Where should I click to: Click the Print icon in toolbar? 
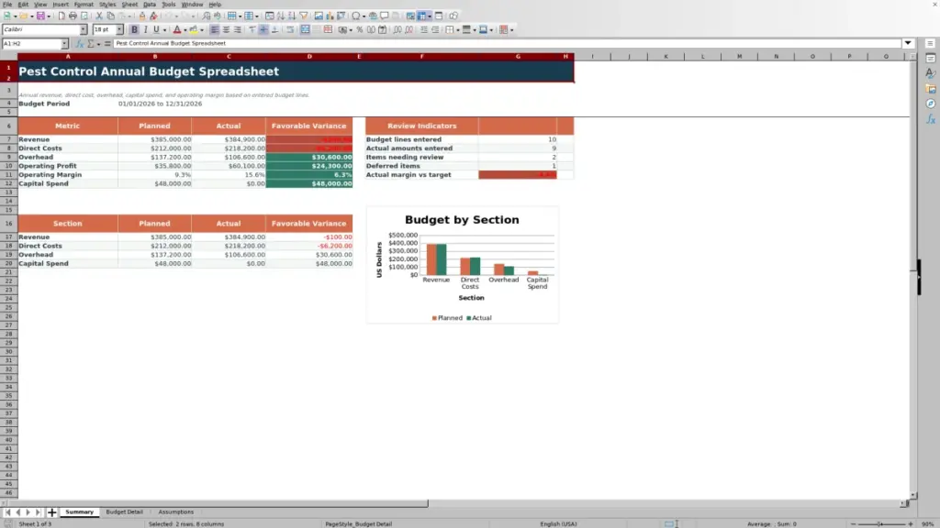pos(73,16)
